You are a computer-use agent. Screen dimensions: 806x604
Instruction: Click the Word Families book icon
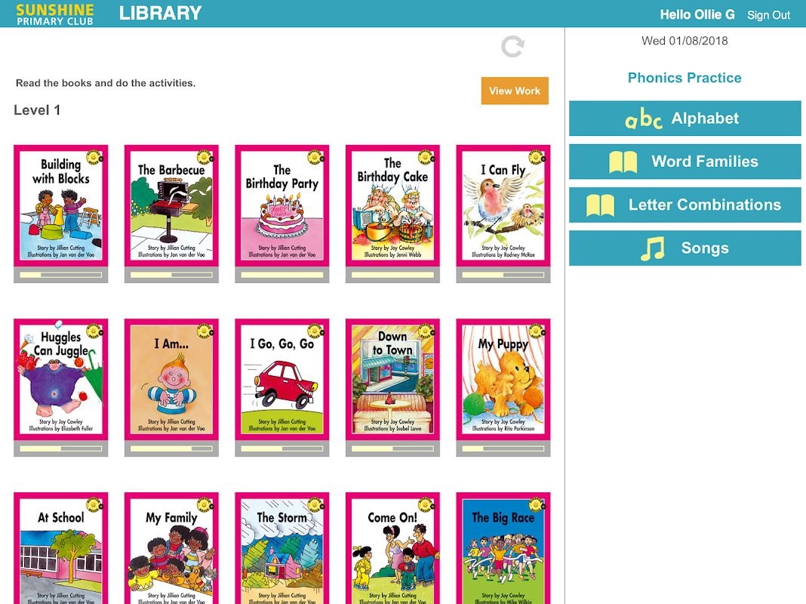tap(623, 162)
